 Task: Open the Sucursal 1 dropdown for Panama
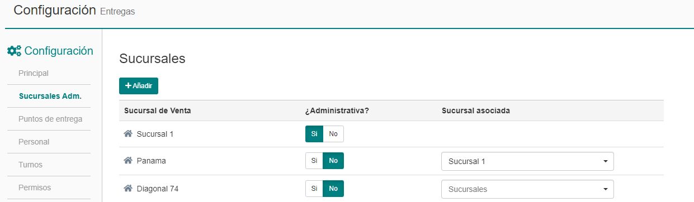(527, 161)
